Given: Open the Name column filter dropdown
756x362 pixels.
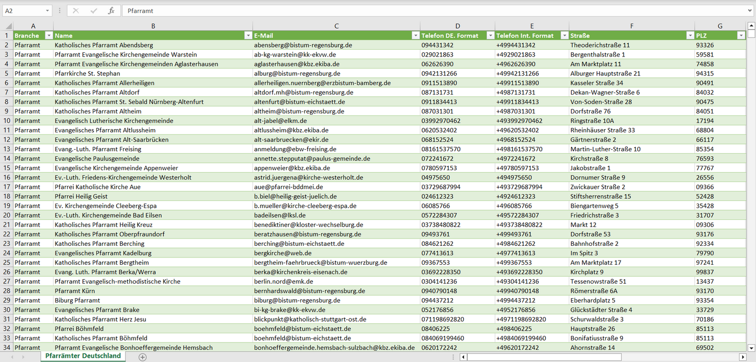Looking at the screenshot, I should [248, 36].
